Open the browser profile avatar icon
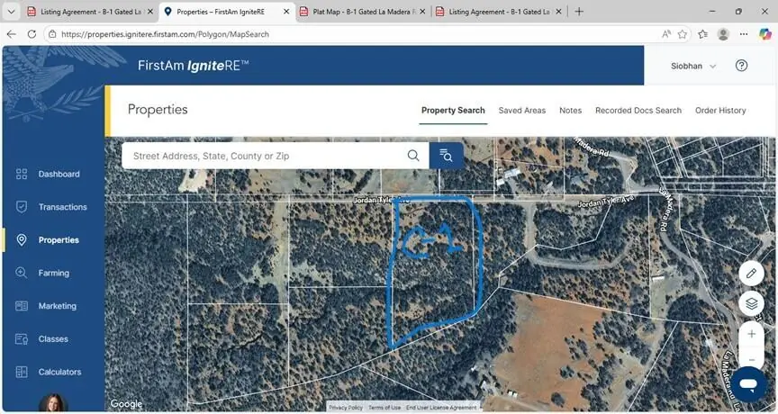Viewport: 778px width, 414px height. point(723,34)
